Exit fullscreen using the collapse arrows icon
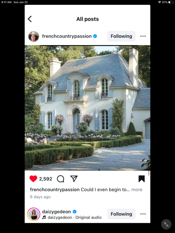Image resolution: width=175 pixels, height=233 pixels. coord(166,224)
